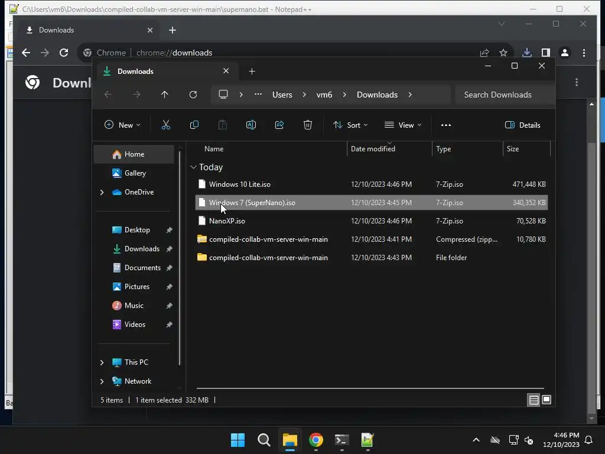The width and height of the screenshot is (605, 454).
Task: Open Chrome's downloads tray icon
Action: 526,53
